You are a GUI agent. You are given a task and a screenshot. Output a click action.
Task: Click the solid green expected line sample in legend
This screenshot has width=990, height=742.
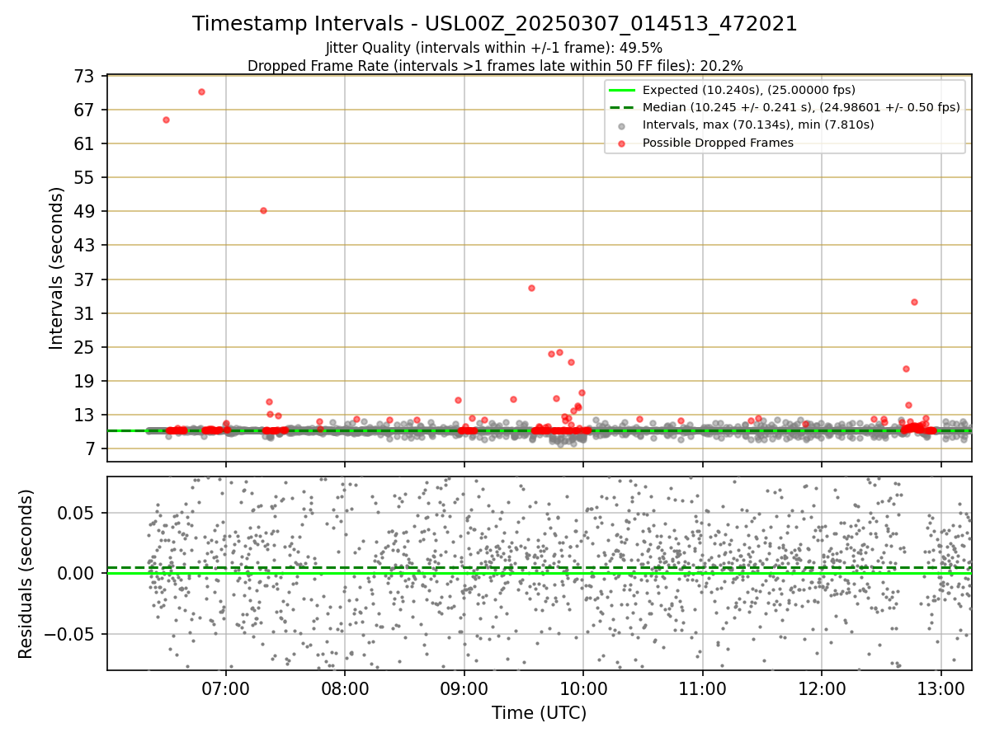coord(622,90)
